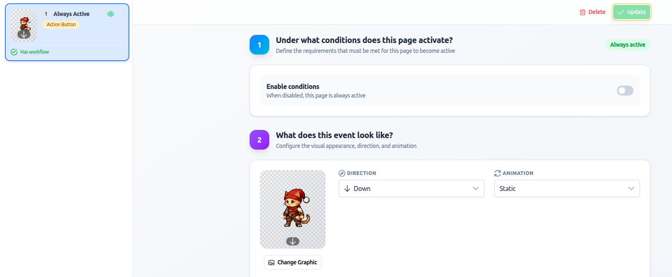Click the refresh icon beside ANIMATION
The width and height of the screenshot is (672, 277).
point(497,173)
